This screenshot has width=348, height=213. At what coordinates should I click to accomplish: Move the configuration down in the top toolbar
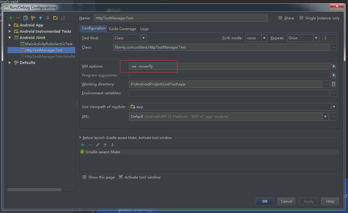48,18
